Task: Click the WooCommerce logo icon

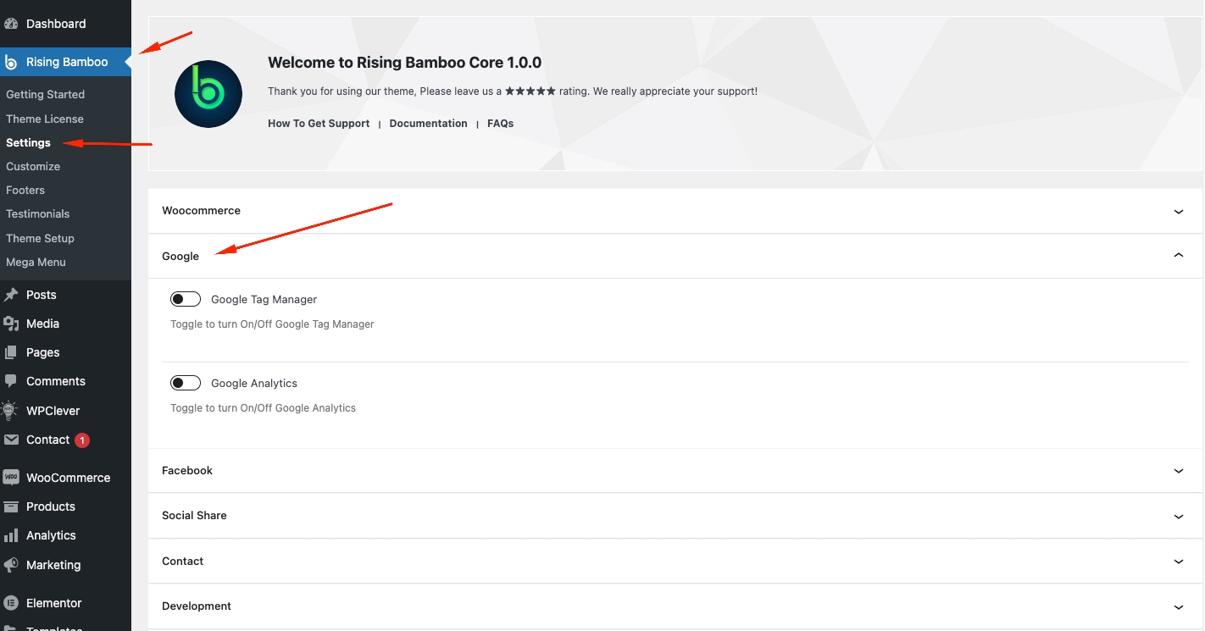Action: (x=11, y=478)
